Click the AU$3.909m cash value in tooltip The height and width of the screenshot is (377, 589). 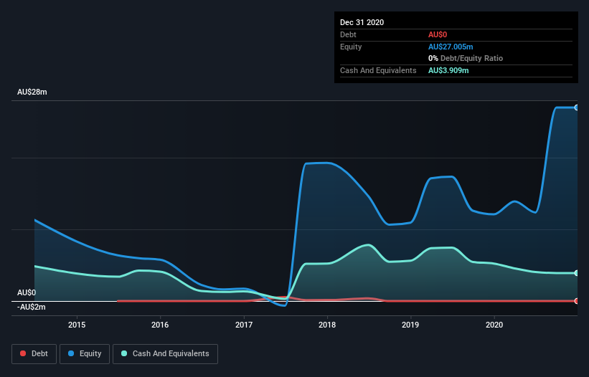point(448,70)
